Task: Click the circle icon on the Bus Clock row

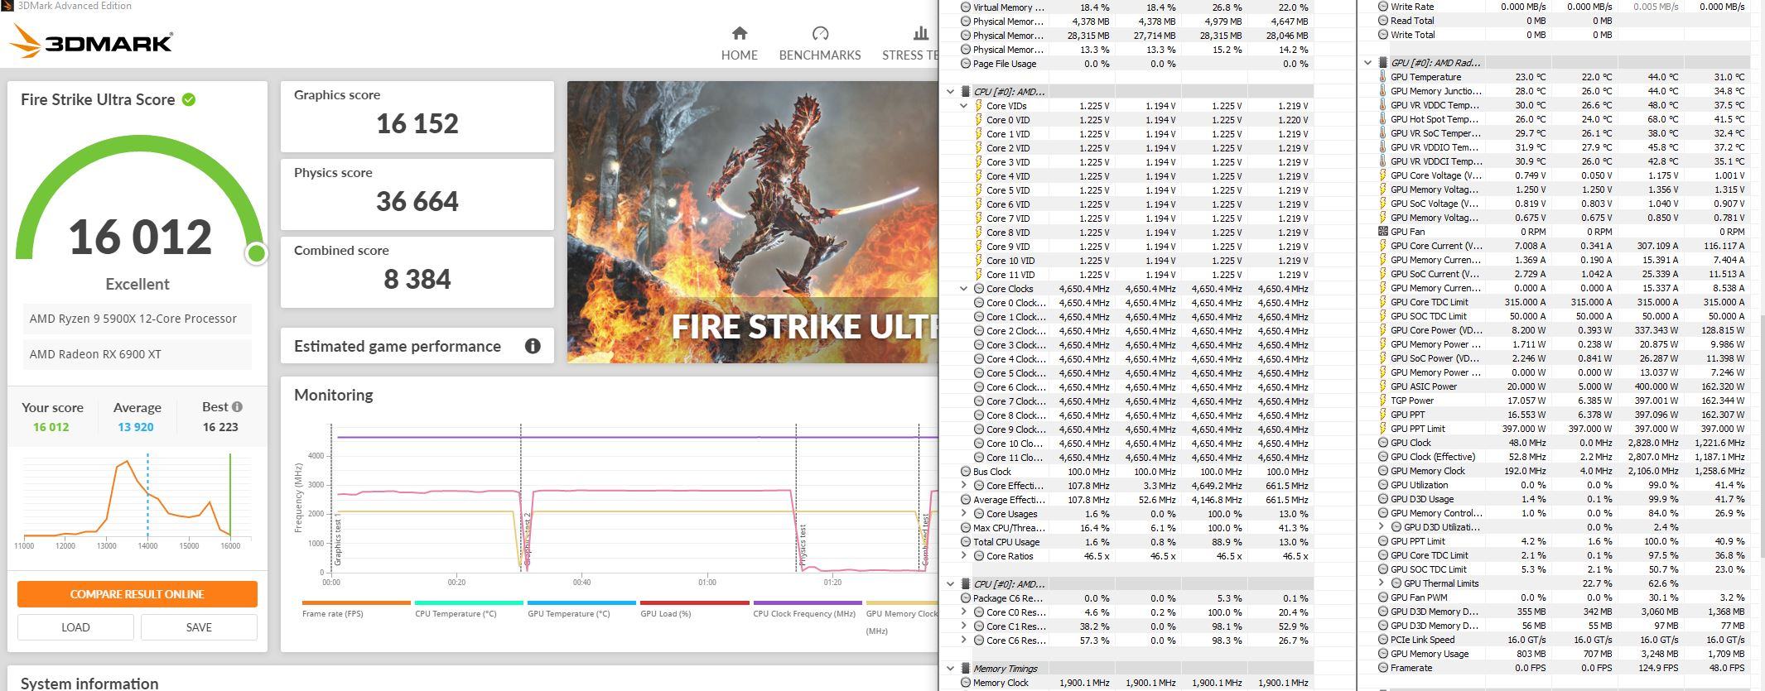Action: (x=965, y=472)
